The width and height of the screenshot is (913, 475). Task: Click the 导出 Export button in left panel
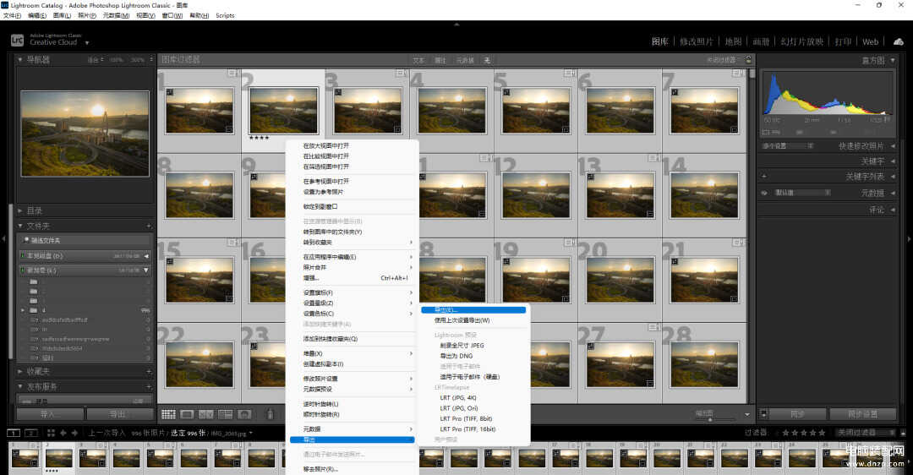[119, 414]
